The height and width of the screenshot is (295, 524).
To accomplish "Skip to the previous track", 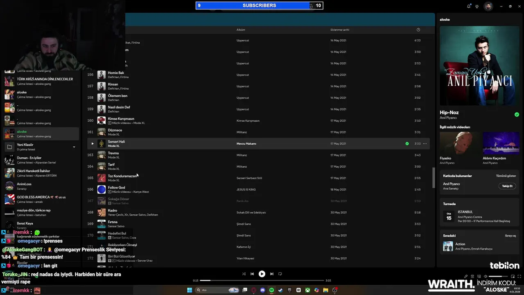I will click(x=252, y=274).
